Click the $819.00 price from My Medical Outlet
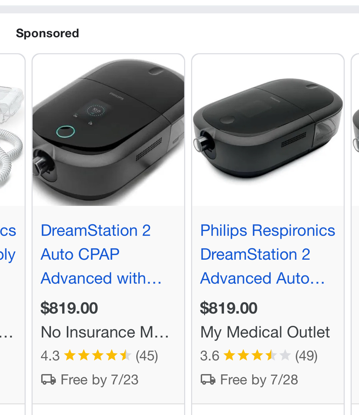 (229, 308)
